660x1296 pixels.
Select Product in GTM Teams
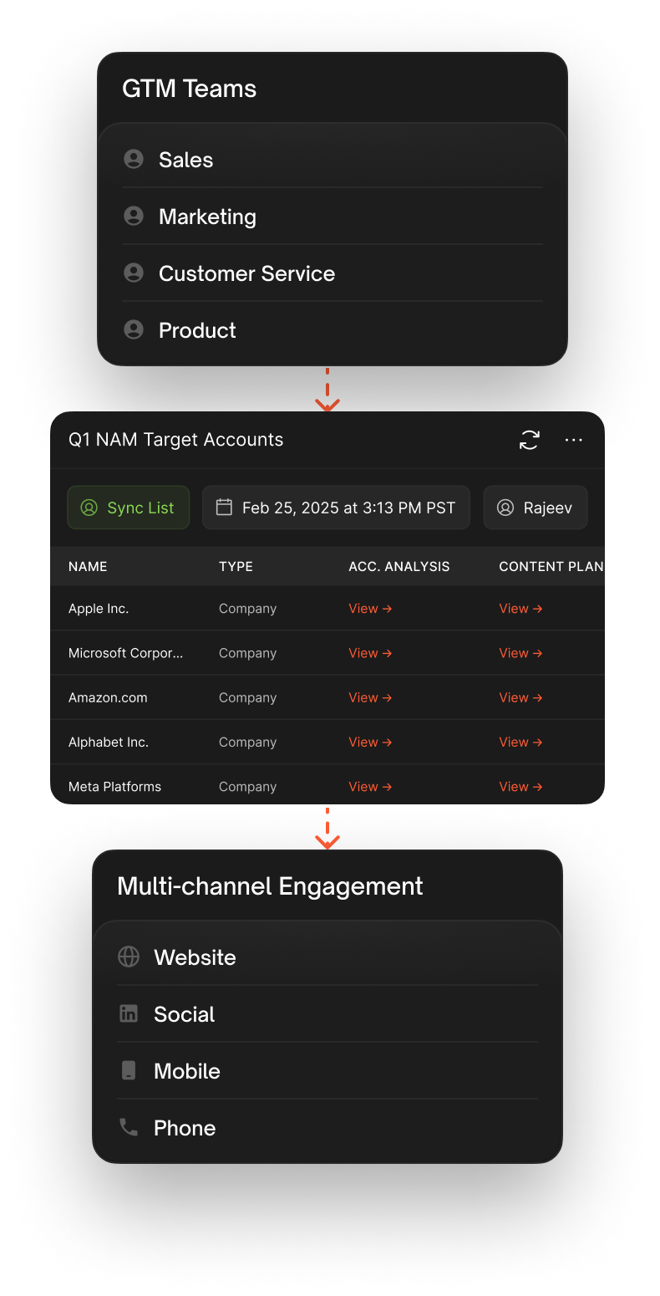[333, 329]
